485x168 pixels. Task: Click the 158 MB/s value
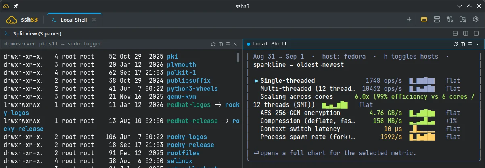coord(387,121)
